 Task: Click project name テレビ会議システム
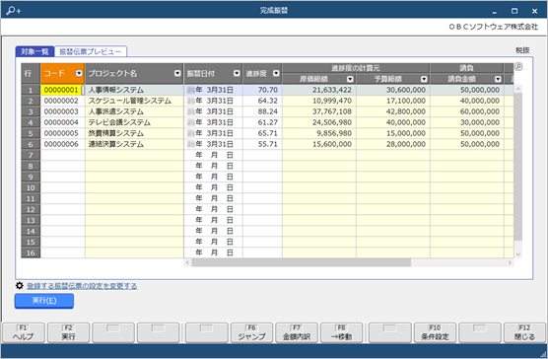[119, 122]
